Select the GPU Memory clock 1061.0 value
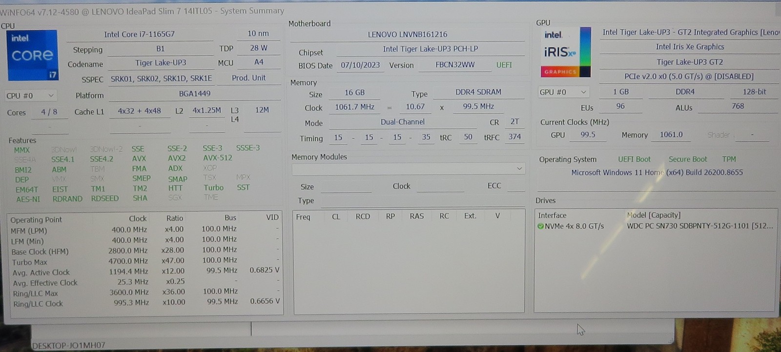Screen dimensions: 781x352 671,135
